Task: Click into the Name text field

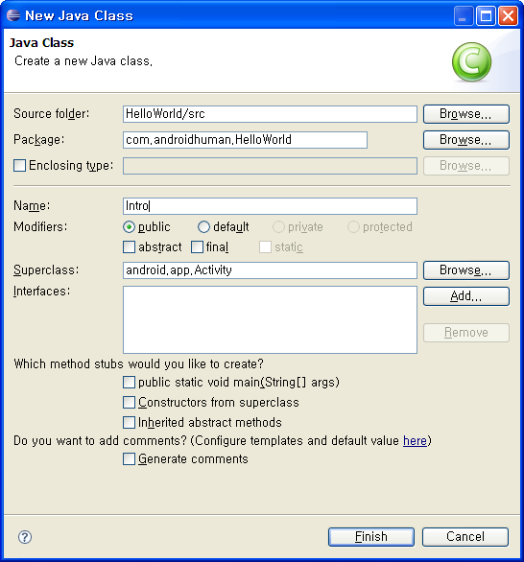Action: (270, 206)
